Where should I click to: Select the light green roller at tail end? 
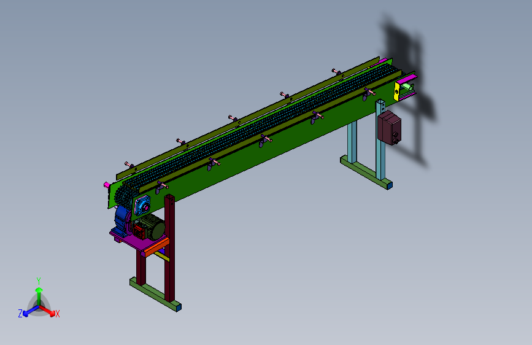tap(407, 88)
